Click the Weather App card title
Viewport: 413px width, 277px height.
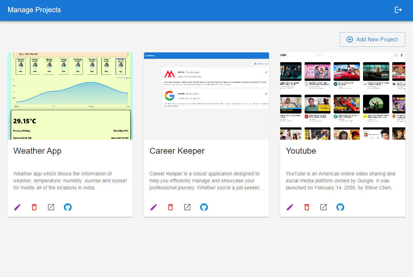point(37,151)
